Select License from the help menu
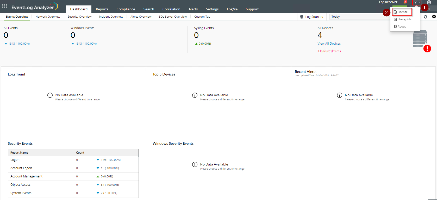 402,12
